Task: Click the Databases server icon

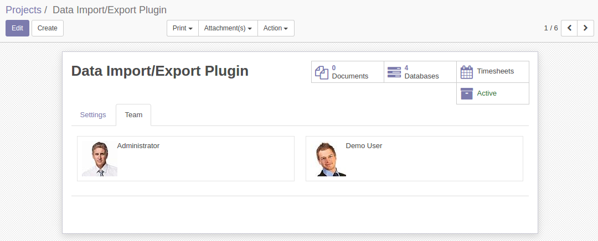Action: point(394,72)
